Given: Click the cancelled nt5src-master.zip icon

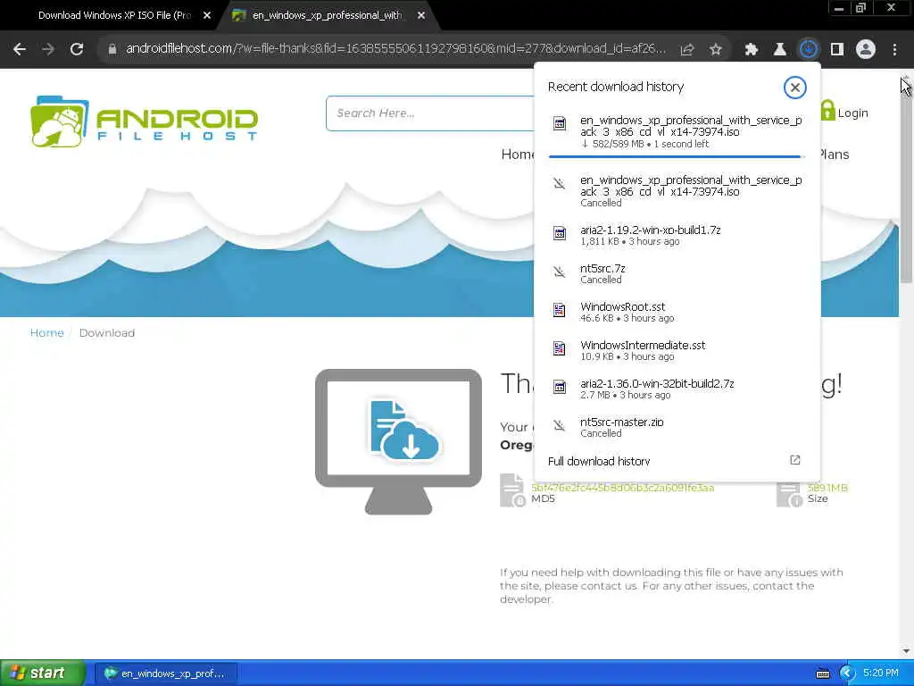Looking at the screenshot, I should coord(559,426).
